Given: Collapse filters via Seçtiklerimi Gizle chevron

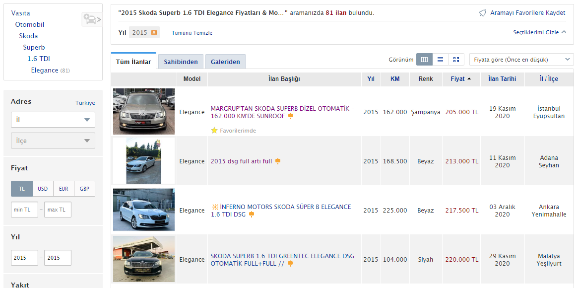Looking at the screenshot, I should click(x=564, y=32).
